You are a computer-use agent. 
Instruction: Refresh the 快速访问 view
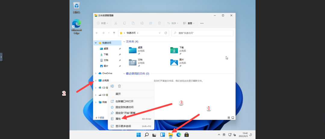click(166, 33)
